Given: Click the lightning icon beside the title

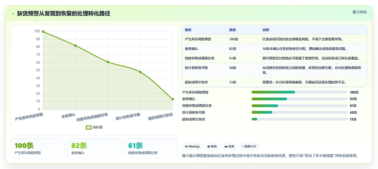Looking at the screenshot, I should click(x=13, y=14).
